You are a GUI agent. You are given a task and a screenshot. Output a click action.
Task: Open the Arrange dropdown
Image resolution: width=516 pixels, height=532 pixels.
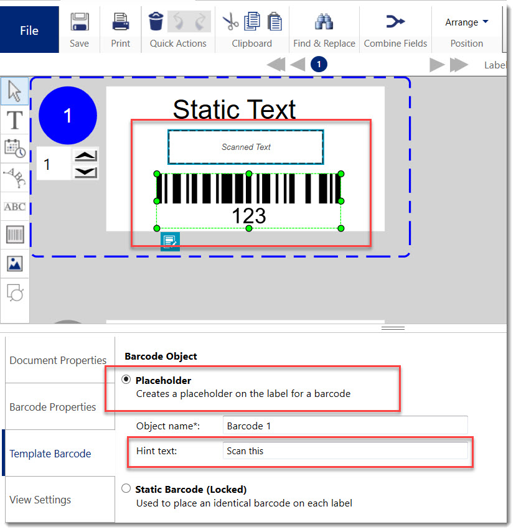[x=466, y=22]
